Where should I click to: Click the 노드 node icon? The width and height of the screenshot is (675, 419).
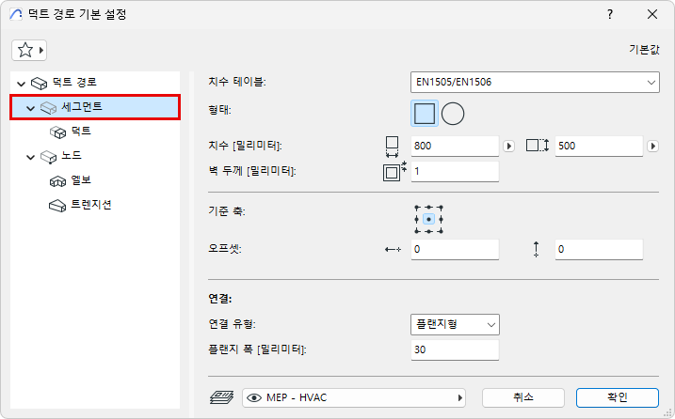click(x=48, y=157)
